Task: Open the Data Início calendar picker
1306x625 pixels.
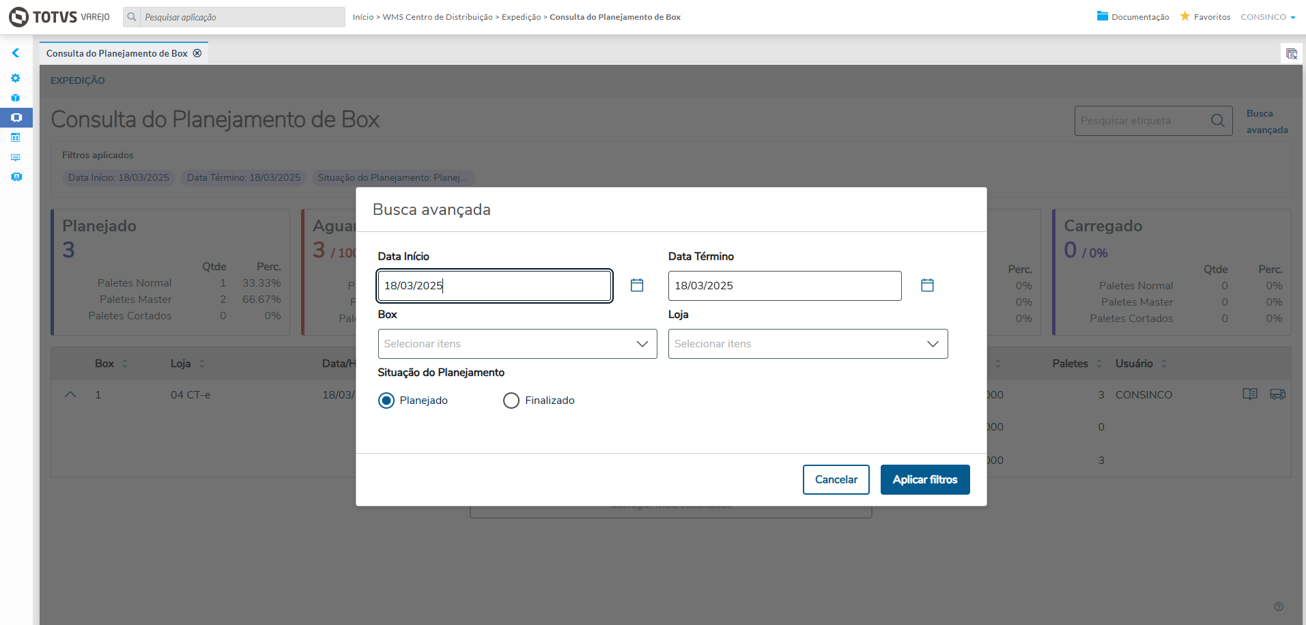Action: tap(637, 285)
